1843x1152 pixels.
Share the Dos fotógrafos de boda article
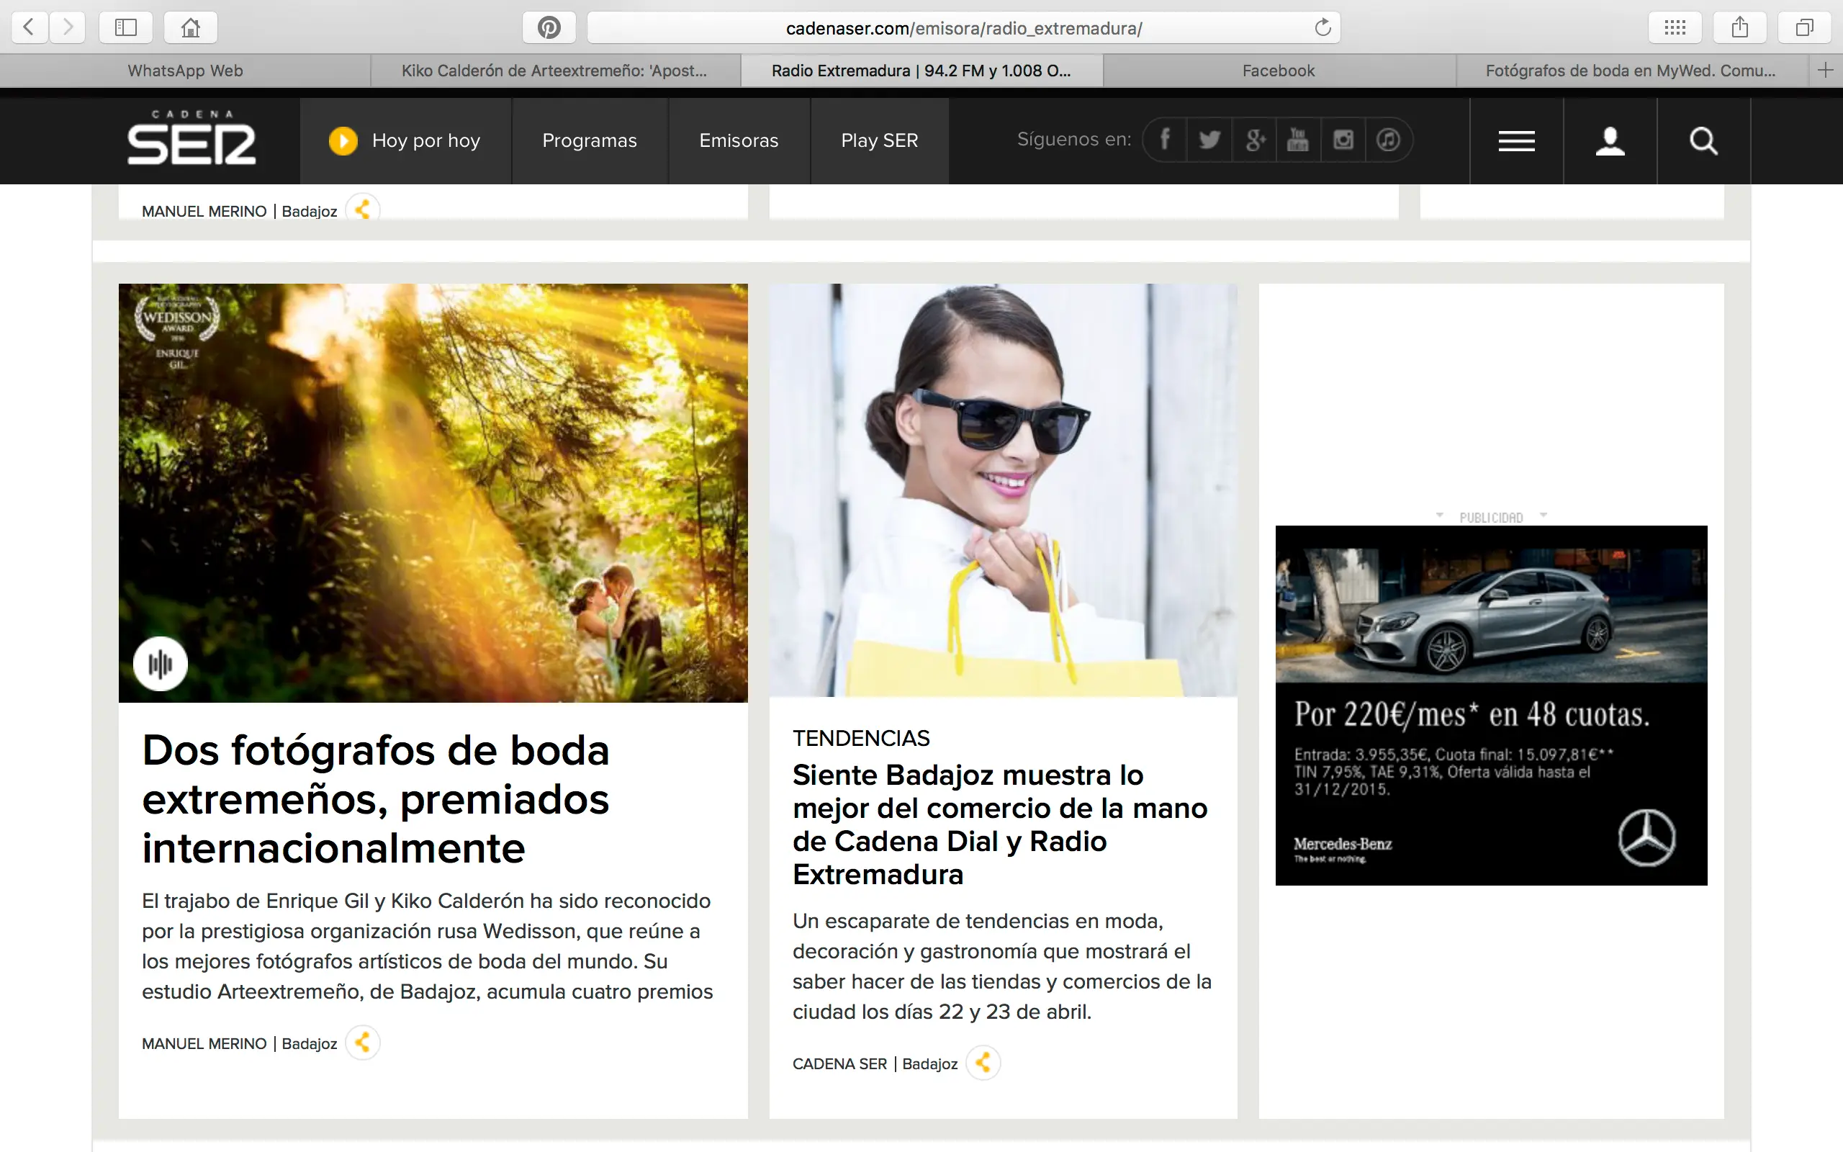coord(363,1043)
